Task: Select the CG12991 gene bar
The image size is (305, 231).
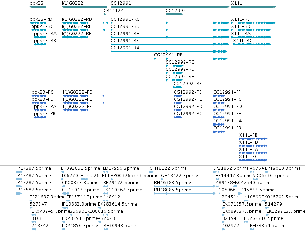Action: 170,7
